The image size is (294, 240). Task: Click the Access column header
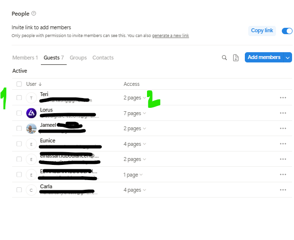[131, 84]
